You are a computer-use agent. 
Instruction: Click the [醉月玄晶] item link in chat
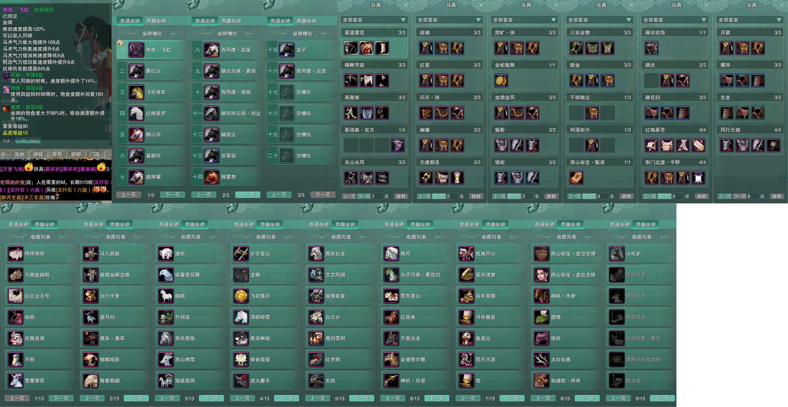(11, 198)
